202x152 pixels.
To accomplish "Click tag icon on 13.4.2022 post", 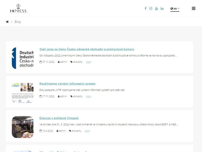I will [x=70, y=131].
